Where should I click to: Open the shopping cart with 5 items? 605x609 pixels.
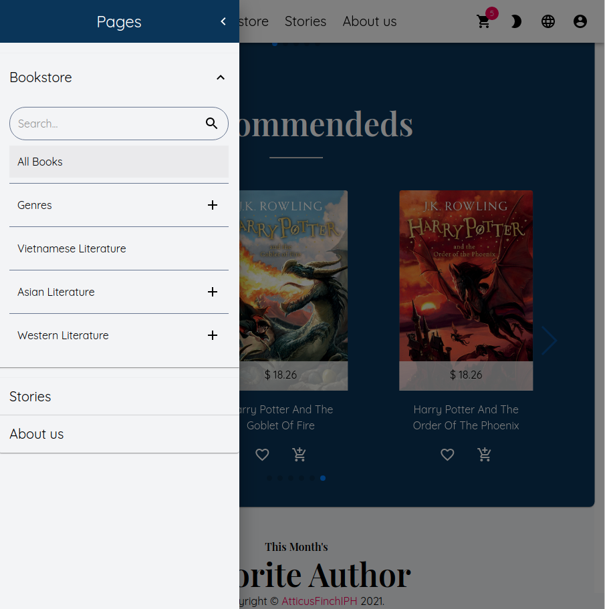click(x=483, y=21)
